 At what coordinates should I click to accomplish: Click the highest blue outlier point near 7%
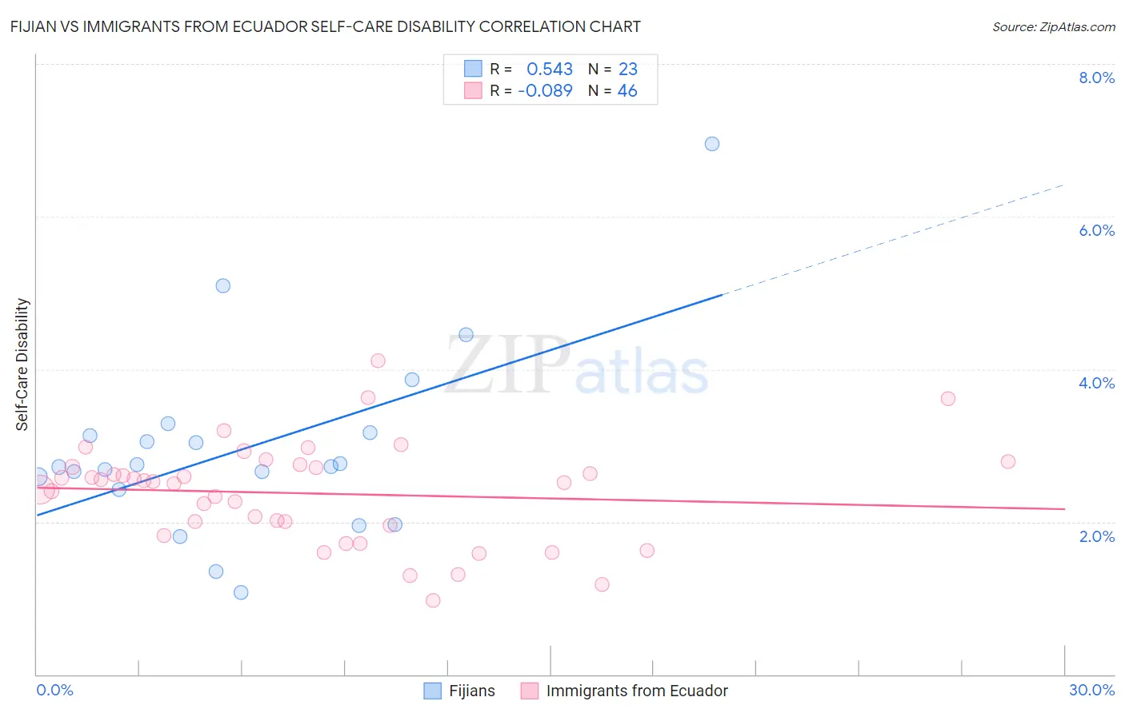(x=712, y=144)
